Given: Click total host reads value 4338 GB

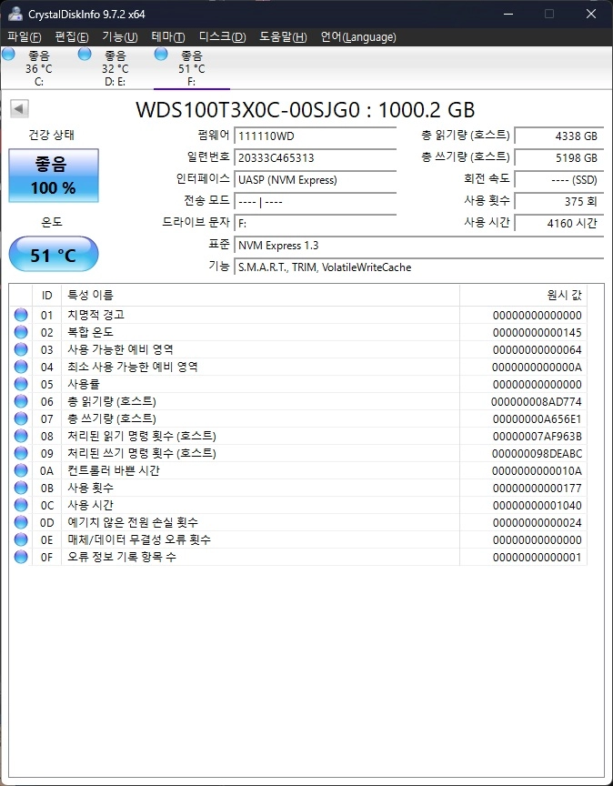Looking at the screenshot, I should click(x=558, y=136).
